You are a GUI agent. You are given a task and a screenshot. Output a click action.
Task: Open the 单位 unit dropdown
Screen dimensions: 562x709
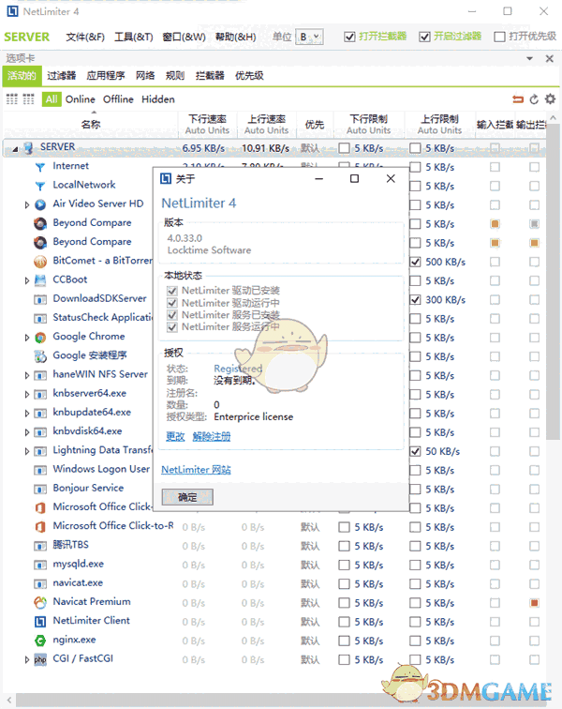point(309,37)
